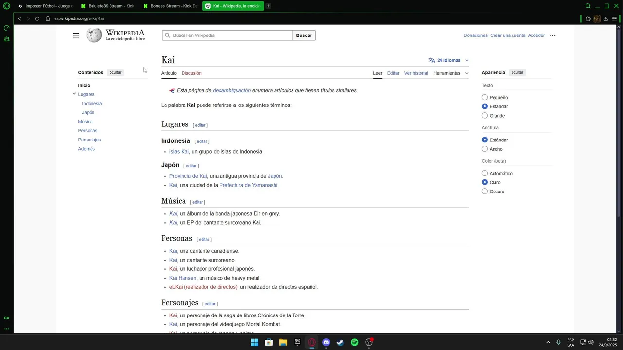Image resolution: width=623 pixels, height=350 pixels.
Task: Select Pequeño text size
Action: (x=485, y=98)
